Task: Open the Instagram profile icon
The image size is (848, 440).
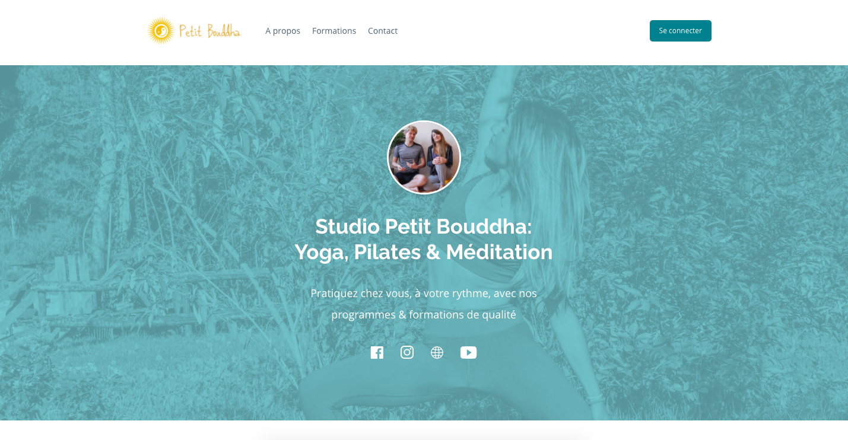Action: [x=407, y=352]
